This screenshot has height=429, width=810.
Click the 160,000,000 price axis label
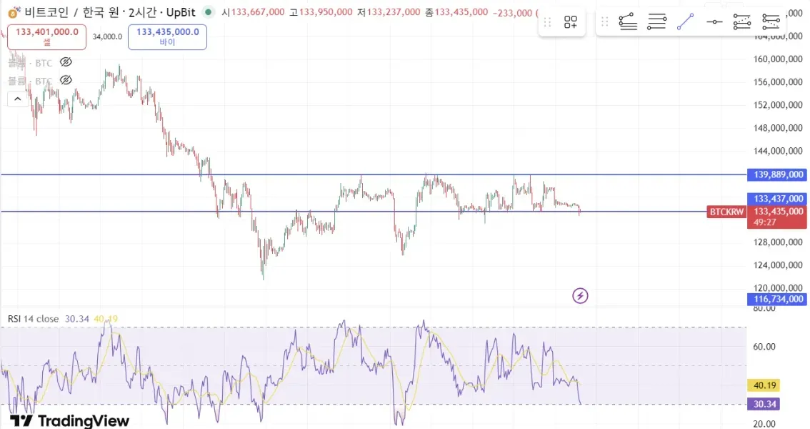point(777,59)
